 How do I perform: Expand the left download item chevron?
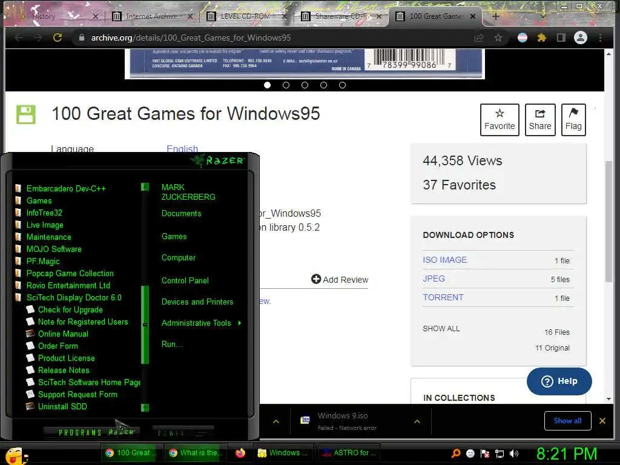coord(276,421)
